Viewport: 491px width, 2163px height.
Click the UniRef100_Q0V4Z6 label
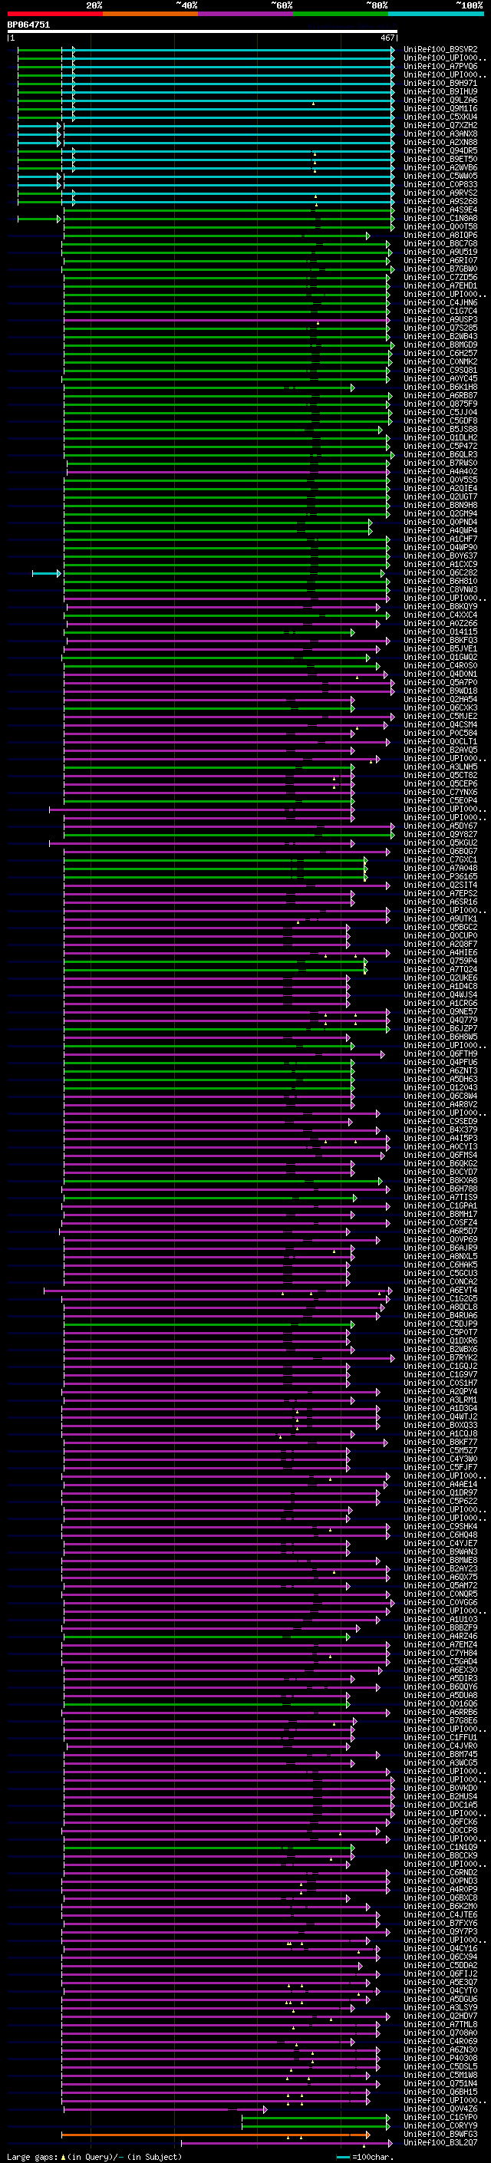pos(440,2109)
